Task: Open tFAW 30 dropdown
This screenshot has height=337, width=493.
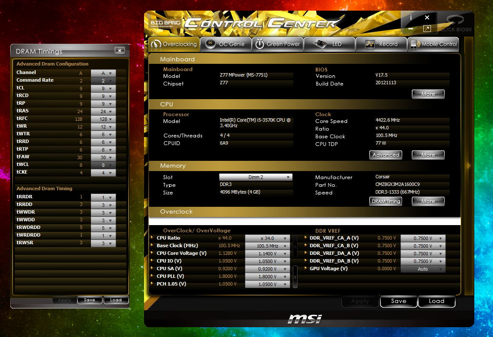Action: (103, 157)
